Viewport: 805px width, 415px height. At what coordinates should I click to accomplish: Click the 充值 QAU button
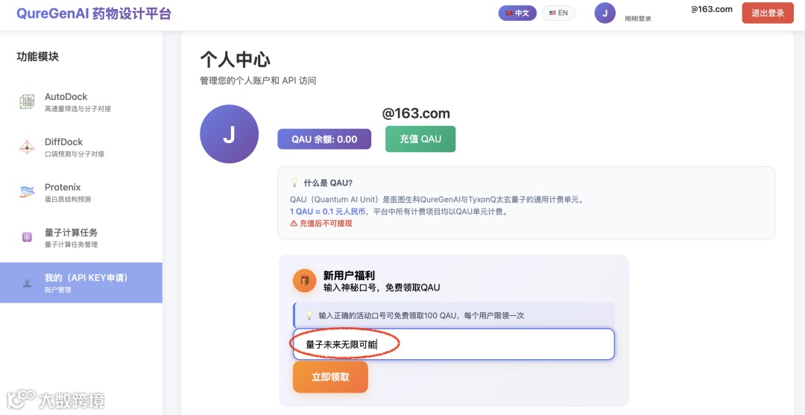point(420,139)
